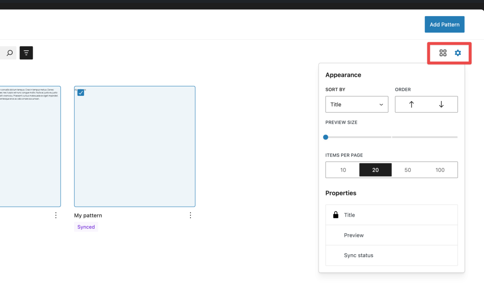Set ascending order with the up arrow
This screenshot has height=302, width=484.
point(411,104)
